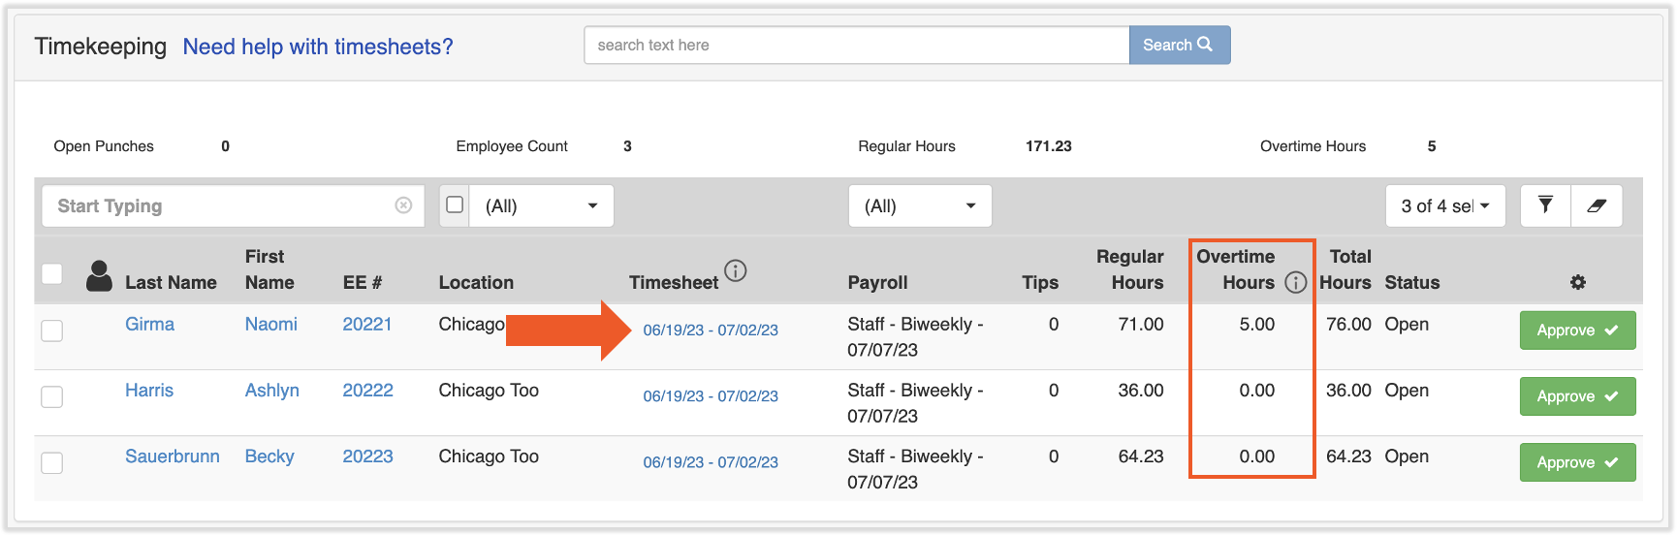This screenshot has height=535, width=1677.
Task: Click the Overtime Hours info icon
Action: tap(1295, 282)
